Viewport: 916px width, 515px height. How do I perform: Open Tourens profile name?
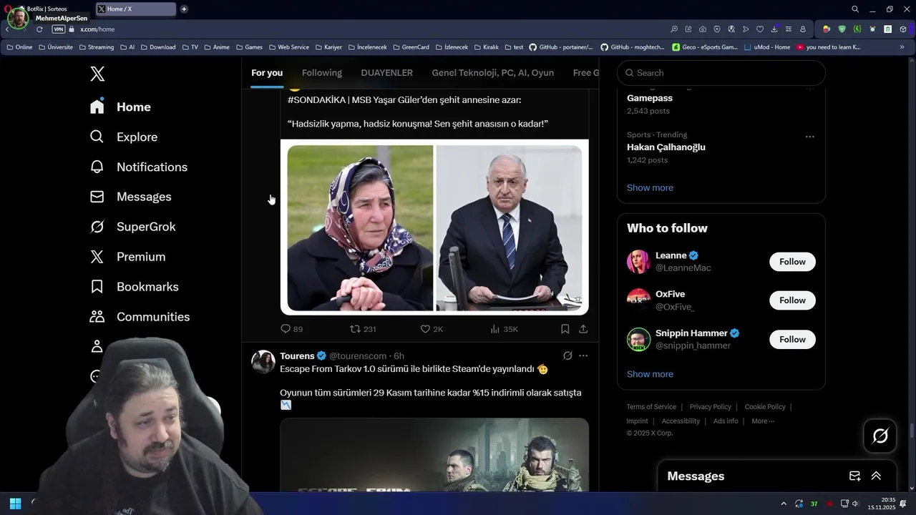click(x=297, y=355)
